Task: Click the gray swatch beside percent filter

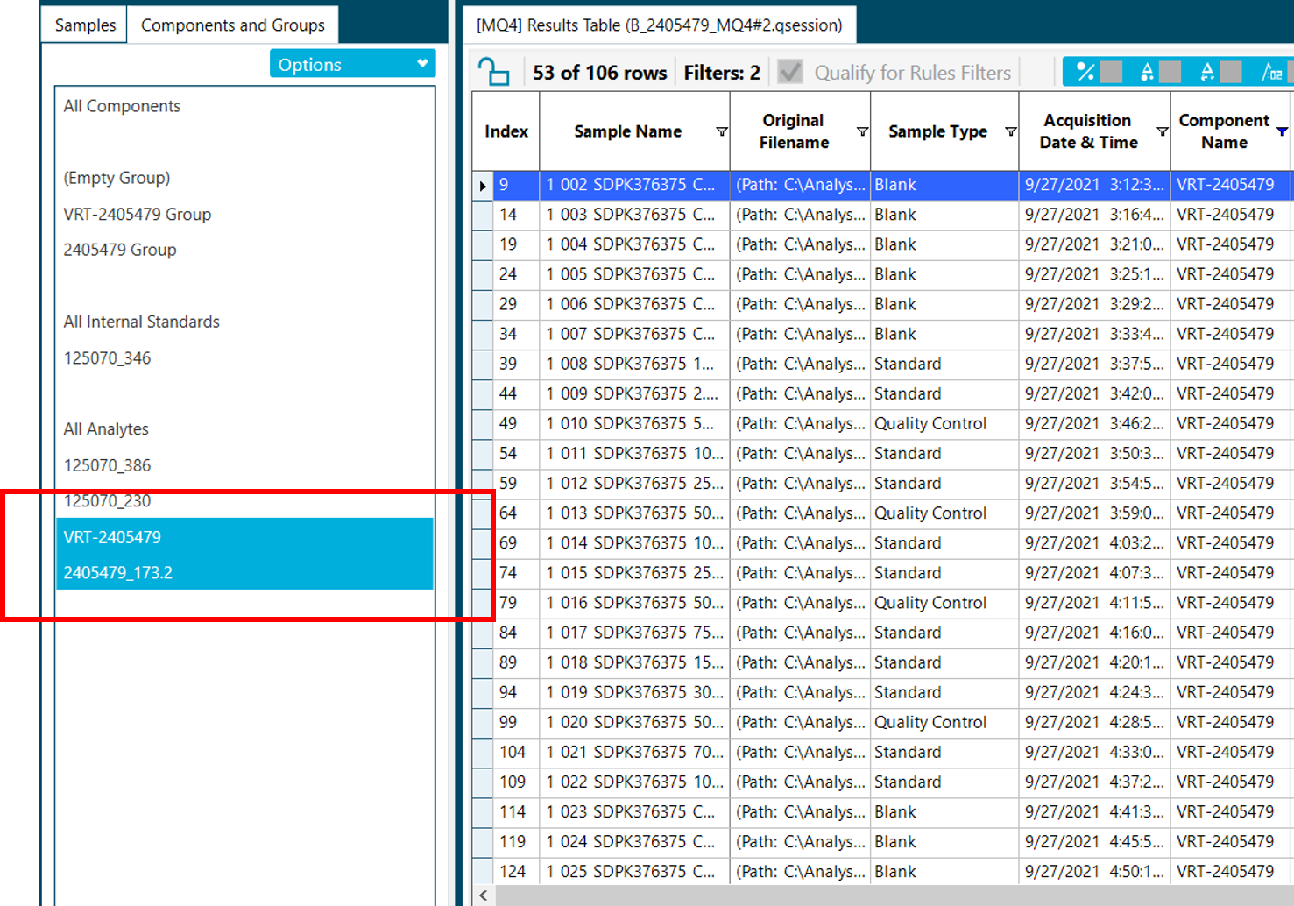Action: click(x=1111, y=72)
